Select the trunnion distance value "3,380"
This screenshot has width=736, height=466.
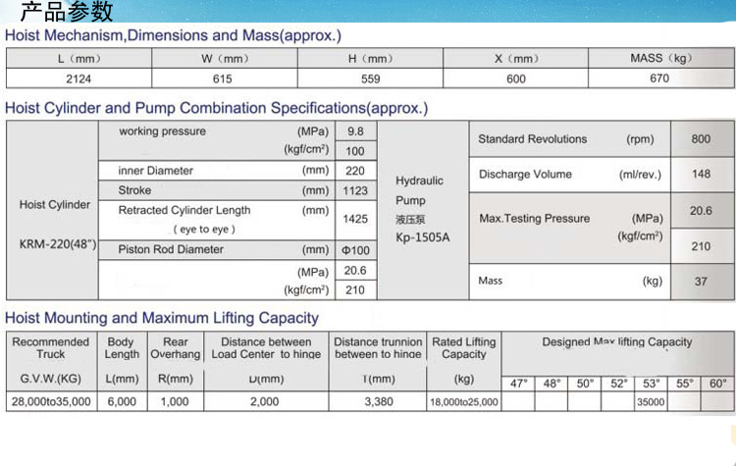(379, 401)
